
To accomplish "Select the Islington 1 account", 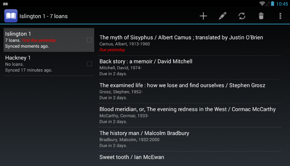I will click(x=42, y=40).
